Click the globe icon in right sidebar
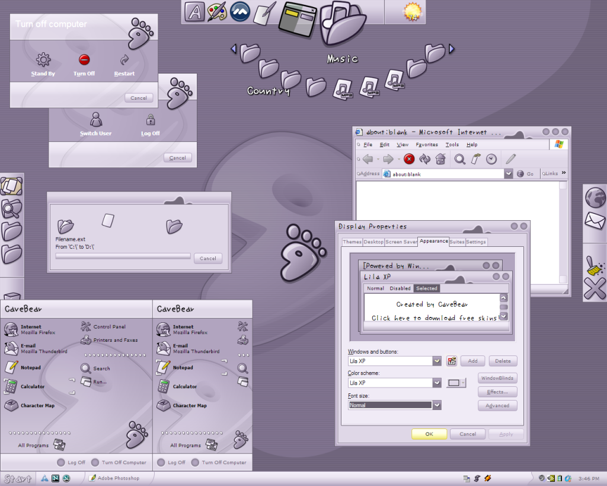The height and width of the screenshot is (486, 607). coord(595,198)
